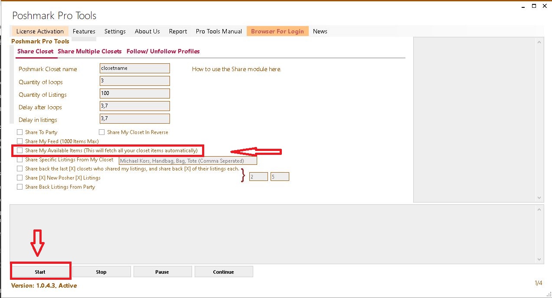552x298 pixels.
Task: Select the Share Closet sub-tab
Action: pos(35,51)
